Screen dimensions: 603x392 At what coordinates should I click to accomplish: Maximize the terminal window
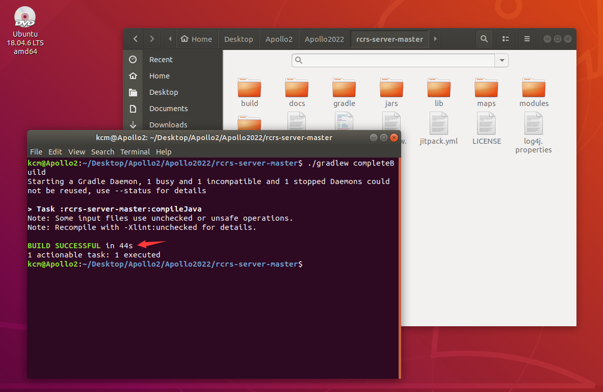point(383,138)
